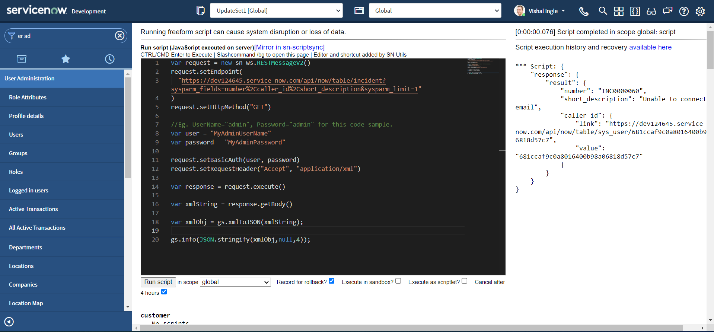Open the Vishal Ingle user menu
This screenshot has width=714, height=332.
(547, 11)
